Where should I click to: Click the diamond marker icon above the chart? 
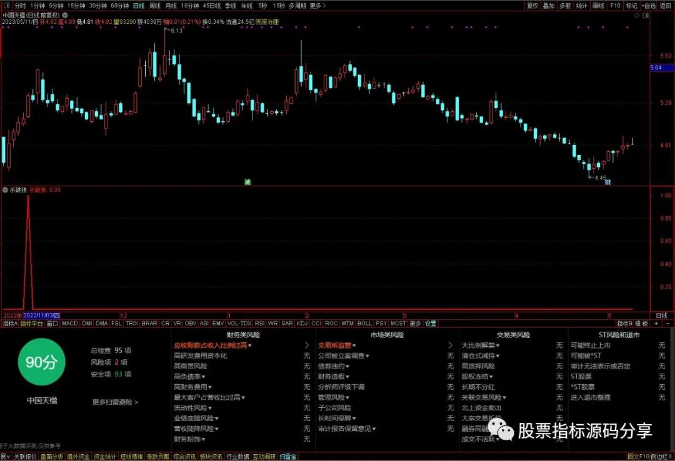click(x=637, y=15)
